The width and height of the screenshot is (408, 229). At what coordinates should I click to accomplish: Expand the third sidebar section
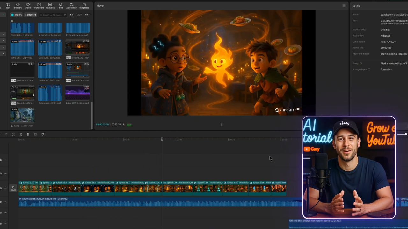point(4,41)
